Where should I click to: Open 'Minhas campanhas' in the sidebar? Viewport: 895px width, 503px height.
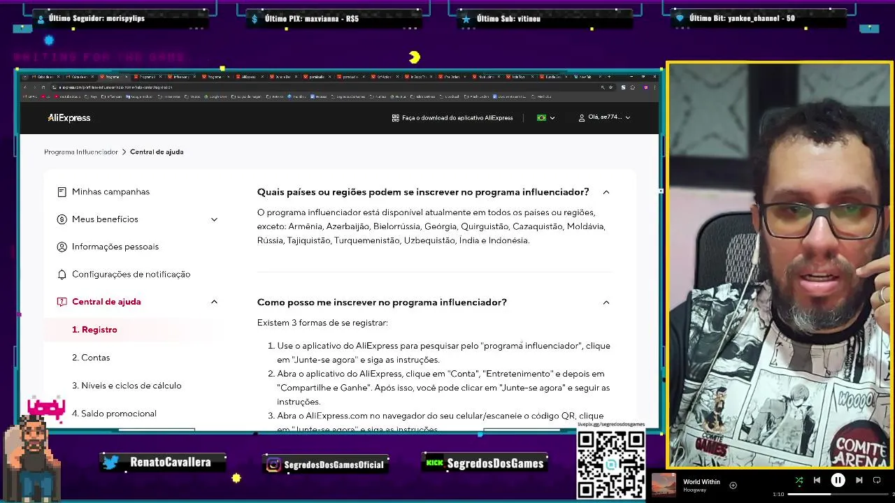click(110, 191)
